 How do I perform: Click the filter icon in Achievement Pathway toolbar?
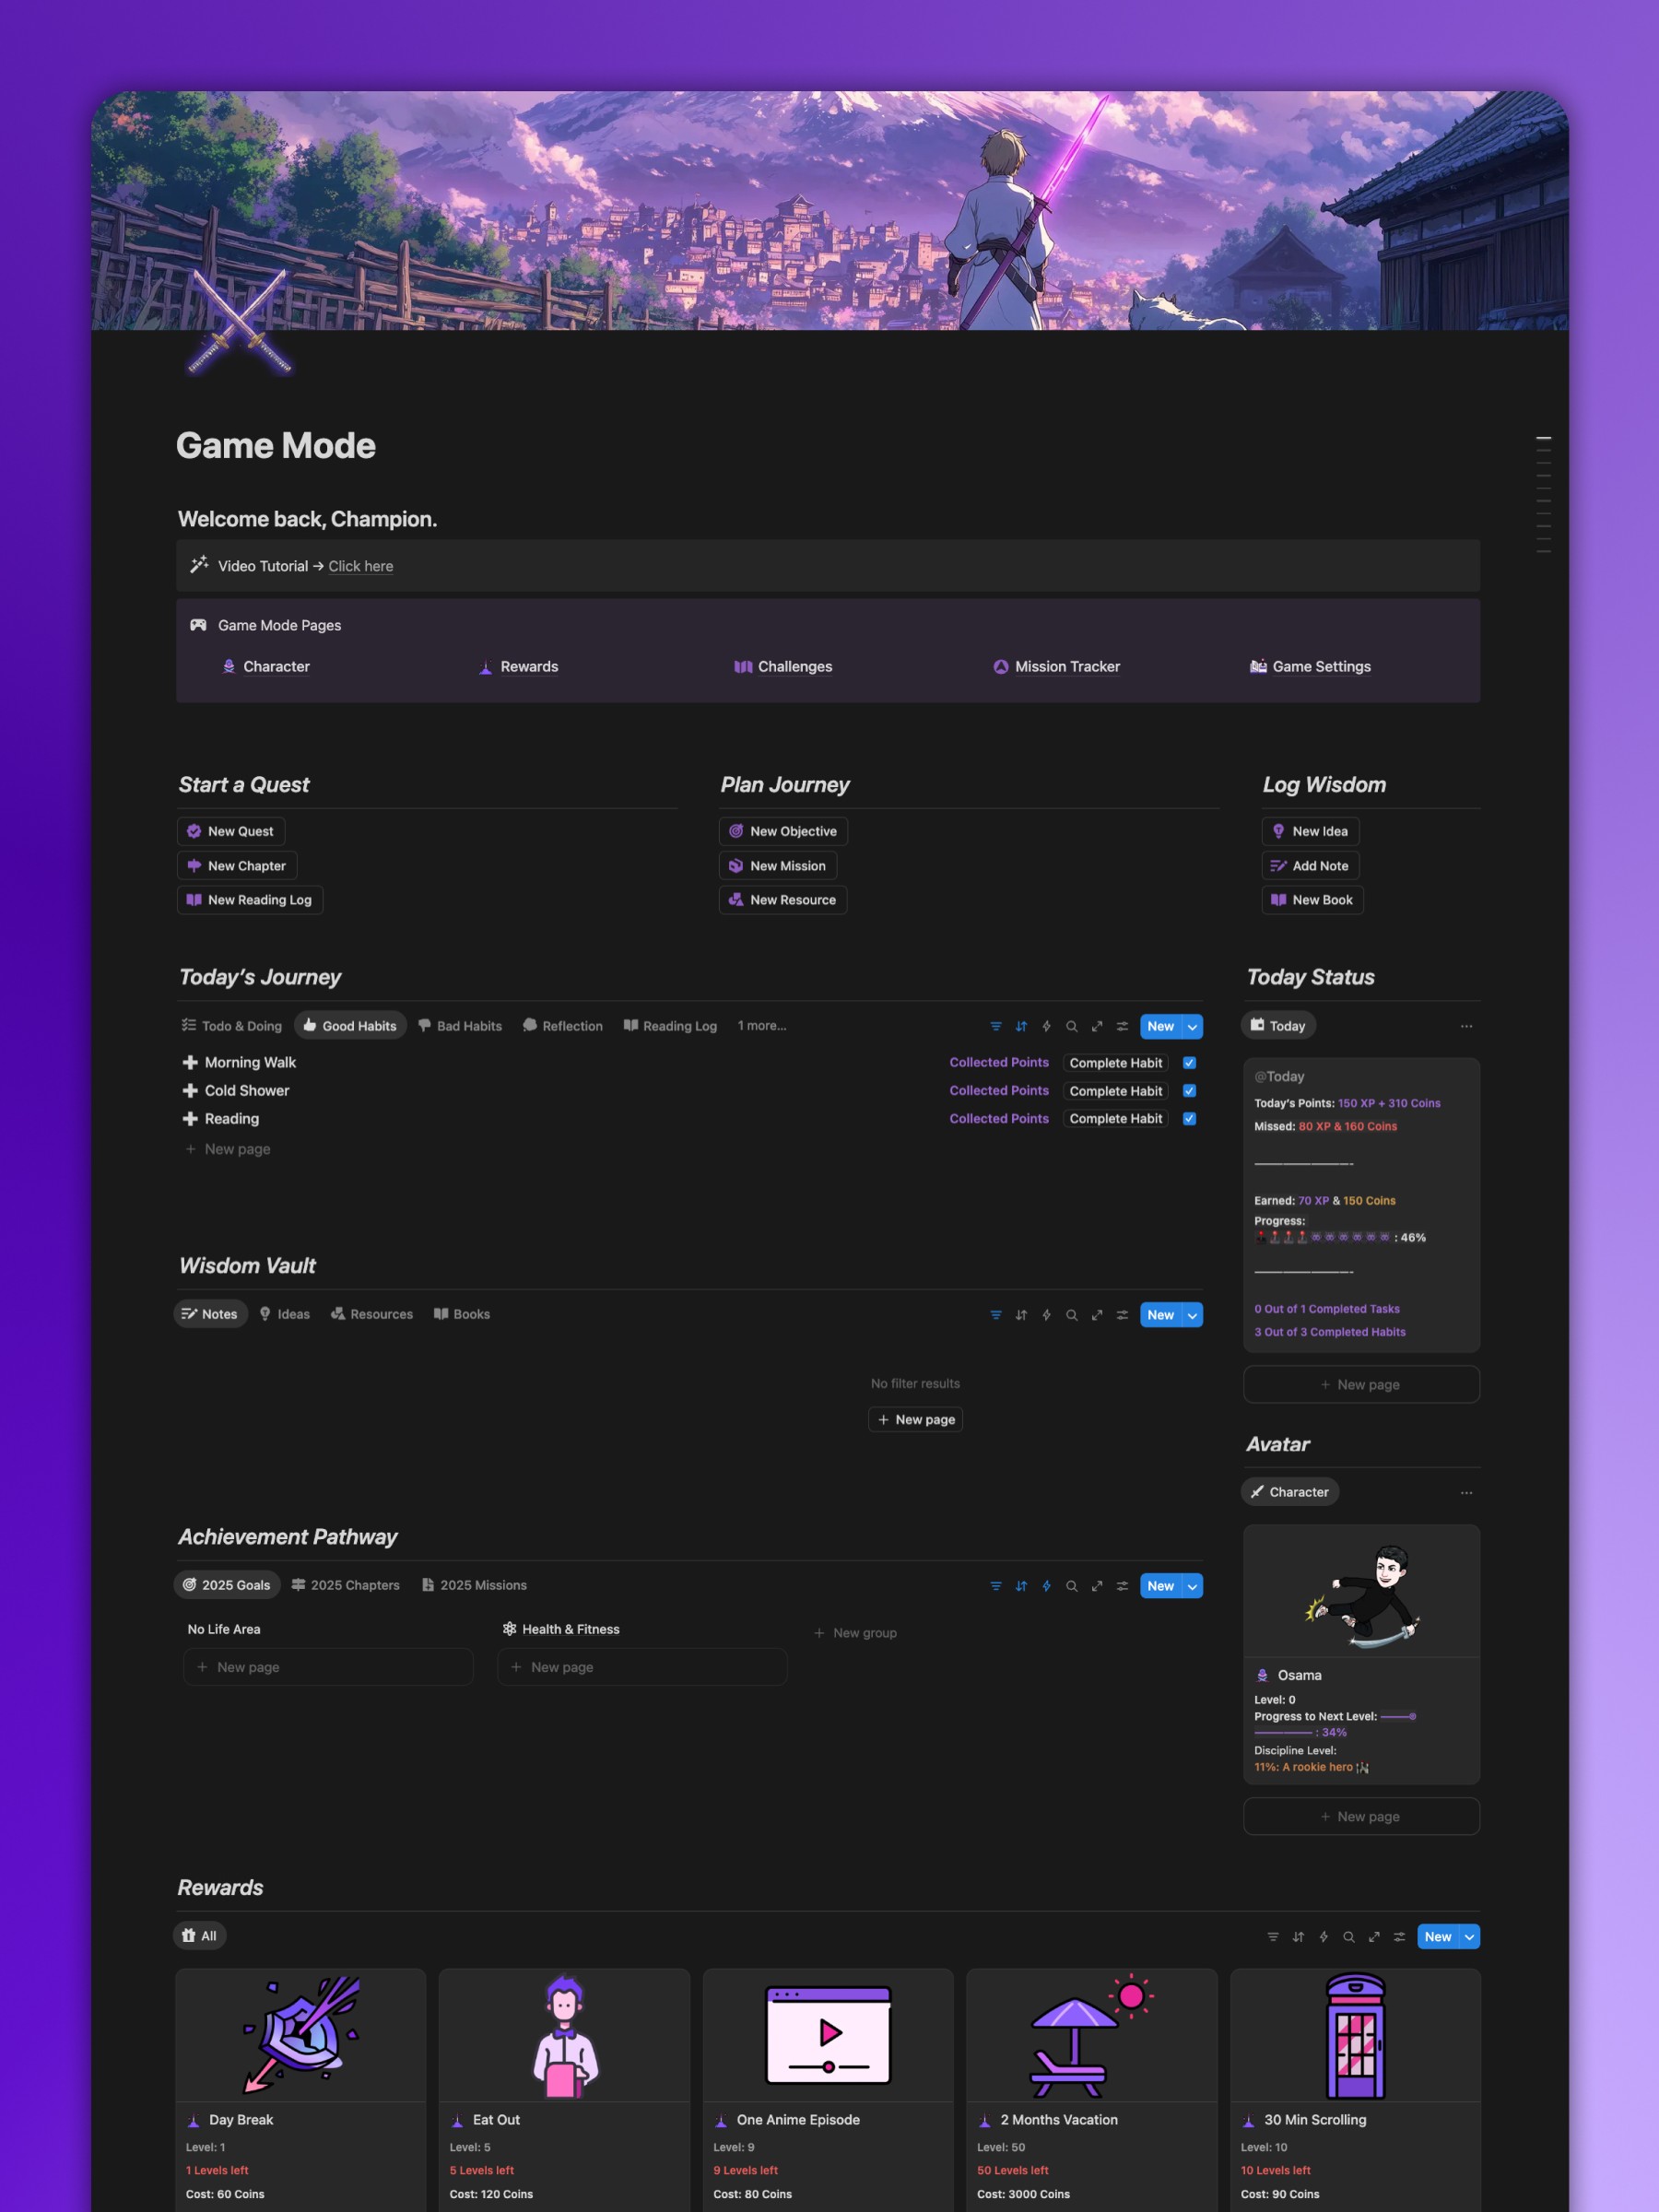coord(996,1586)
